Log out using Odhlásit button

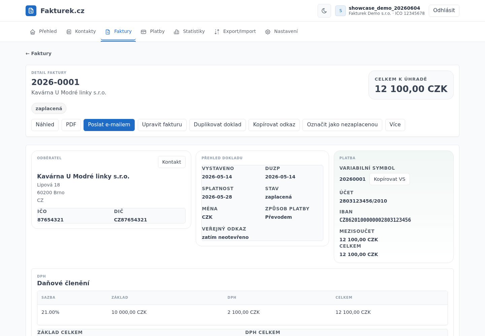point(444,11)
